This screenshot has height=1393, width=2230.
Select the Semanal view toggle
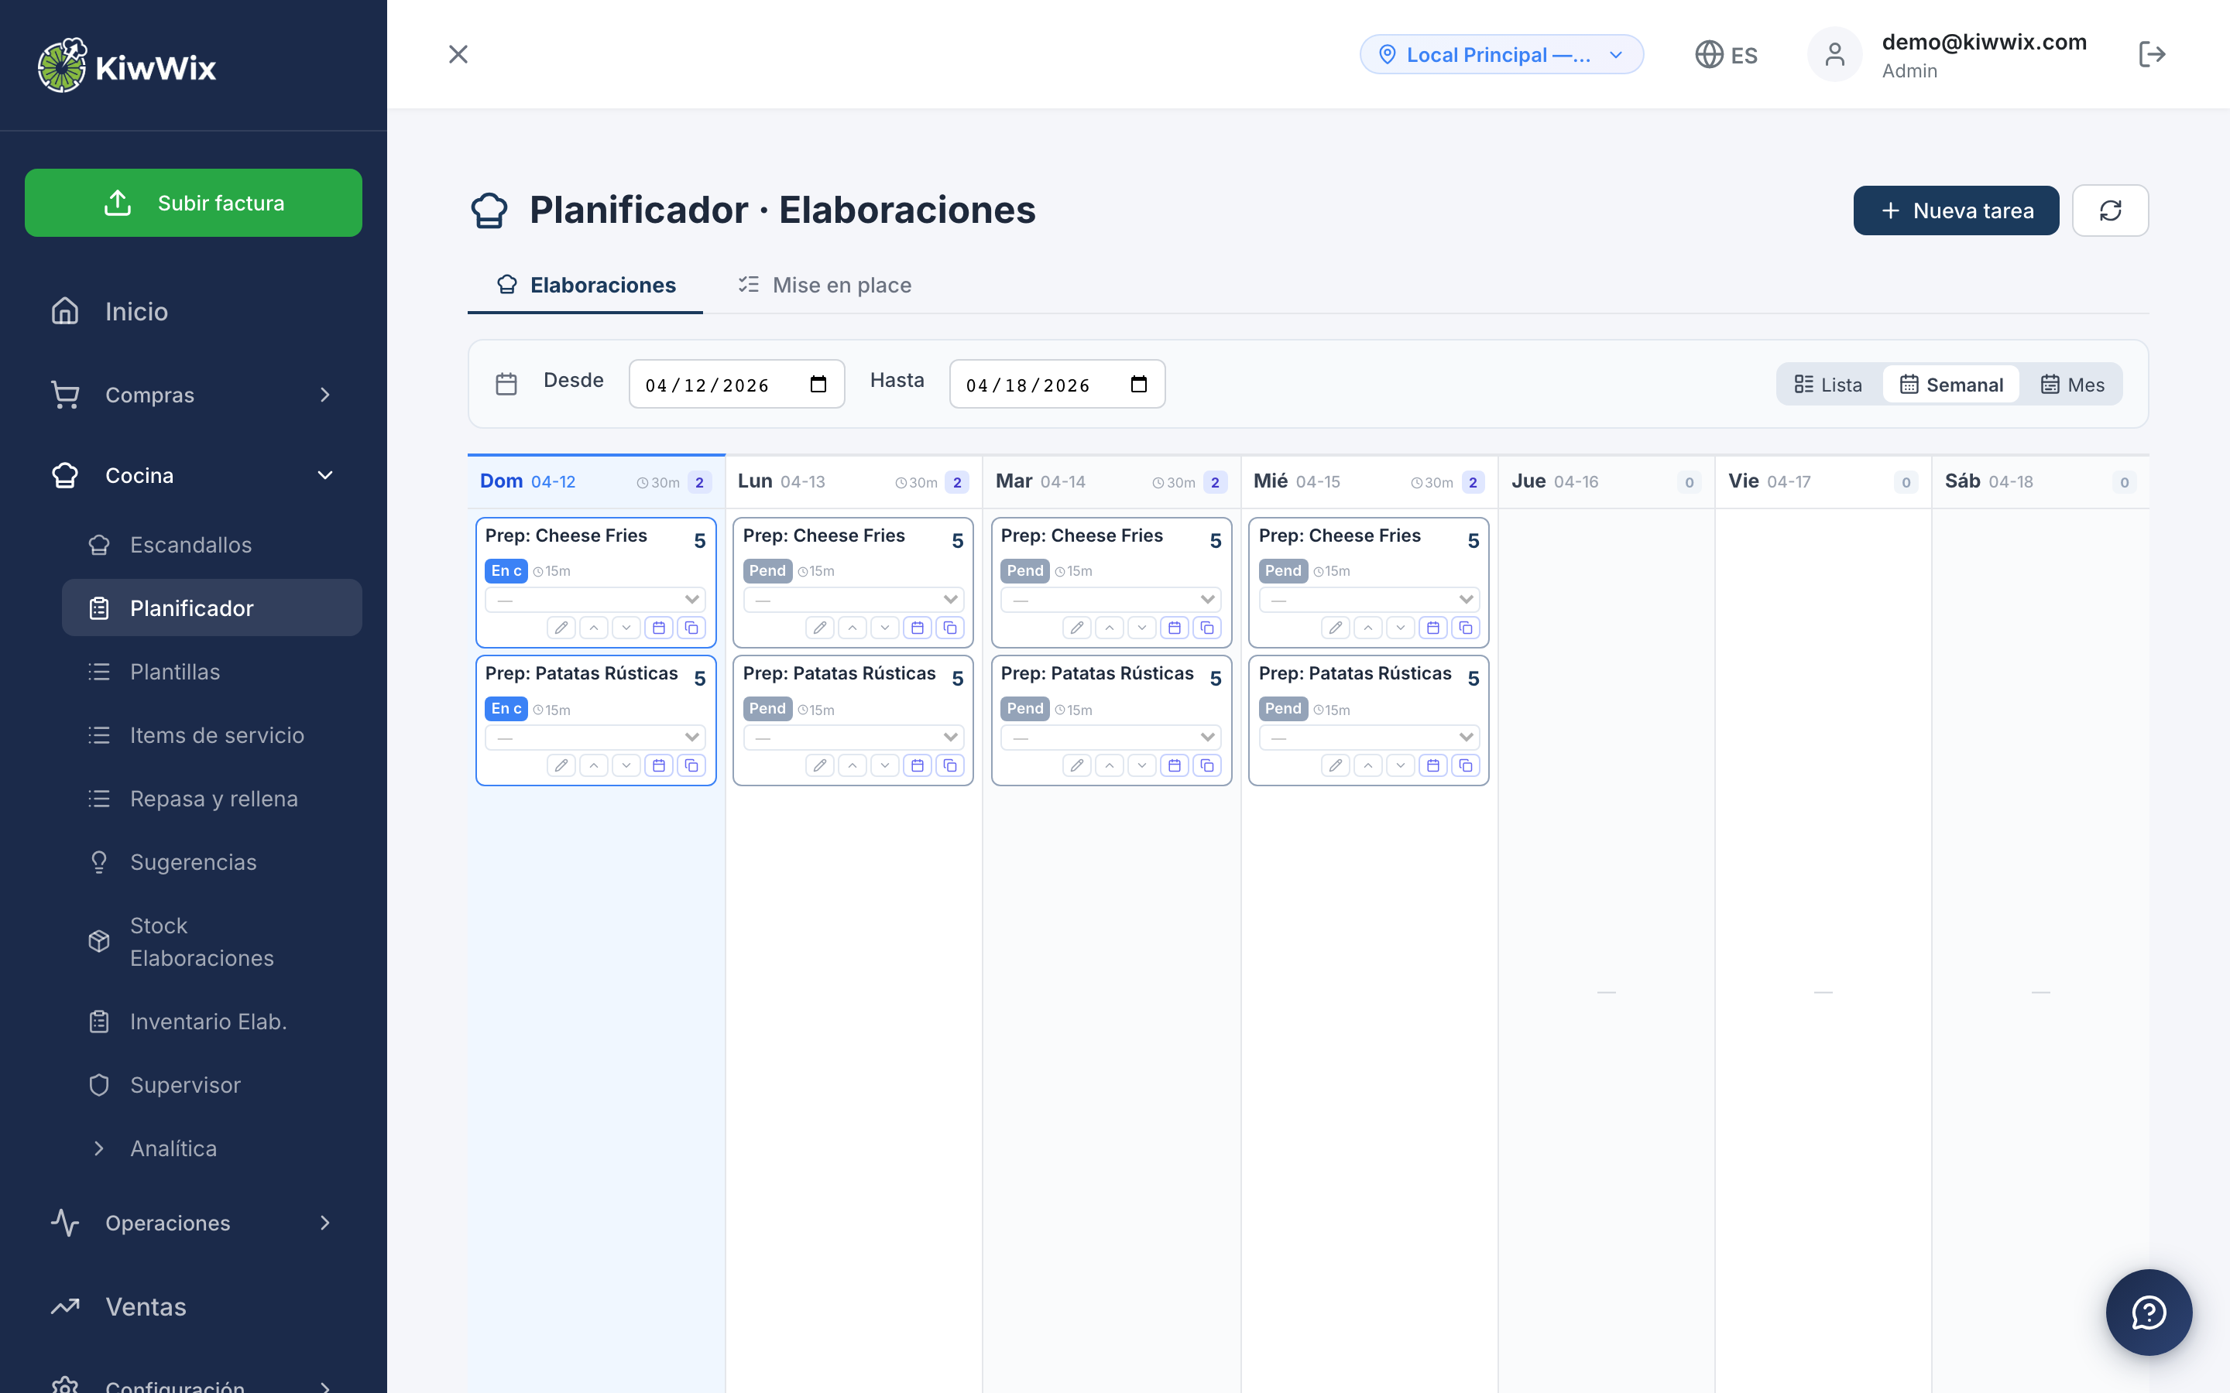1950,384
